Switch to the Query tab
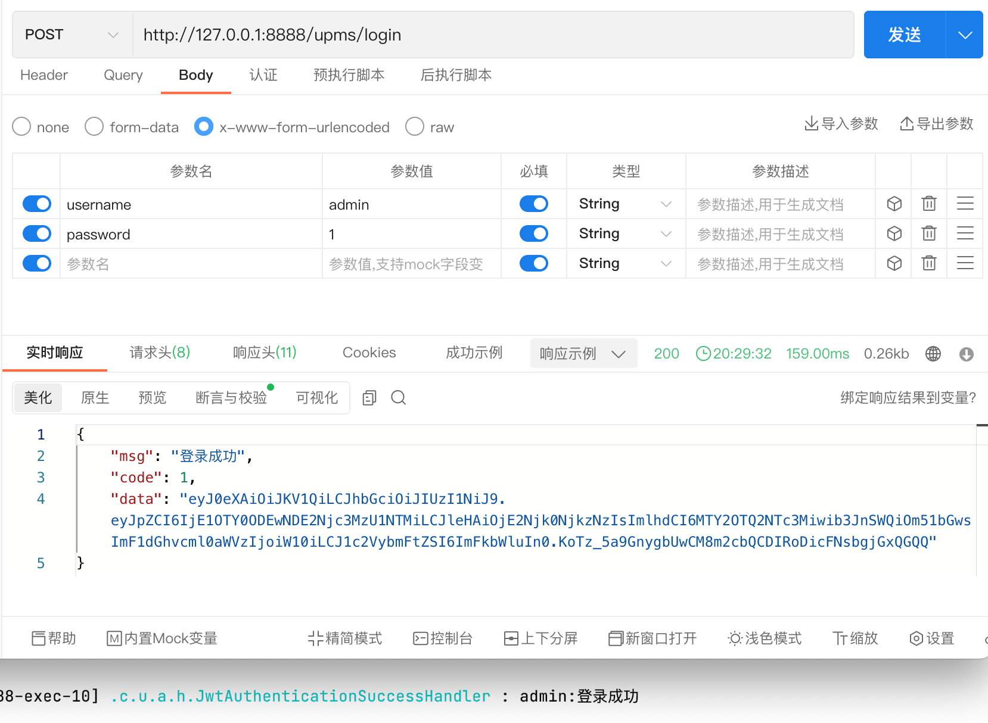The width and height of the screenshot is (988, 723). [x=123, y=75]
